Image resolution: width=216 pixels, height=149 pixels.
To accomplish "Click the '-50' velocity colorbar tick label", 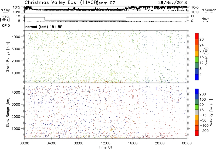I will 203,120.
